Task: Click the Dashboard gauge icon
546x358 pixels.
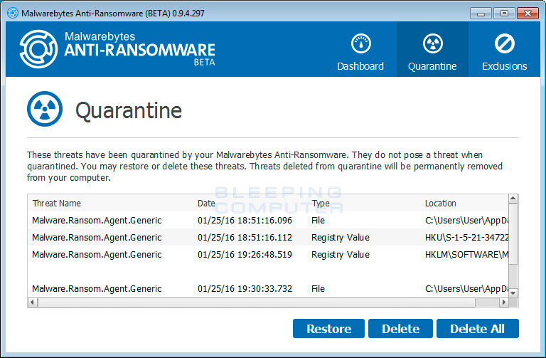Action: point(360,44)
